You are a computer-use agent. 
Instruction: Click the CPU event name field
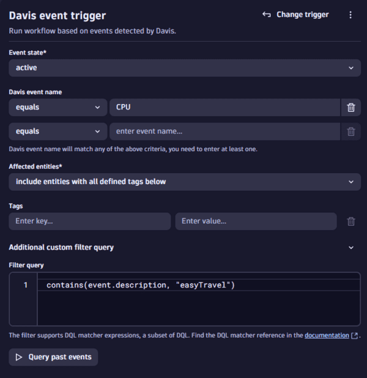224,108
